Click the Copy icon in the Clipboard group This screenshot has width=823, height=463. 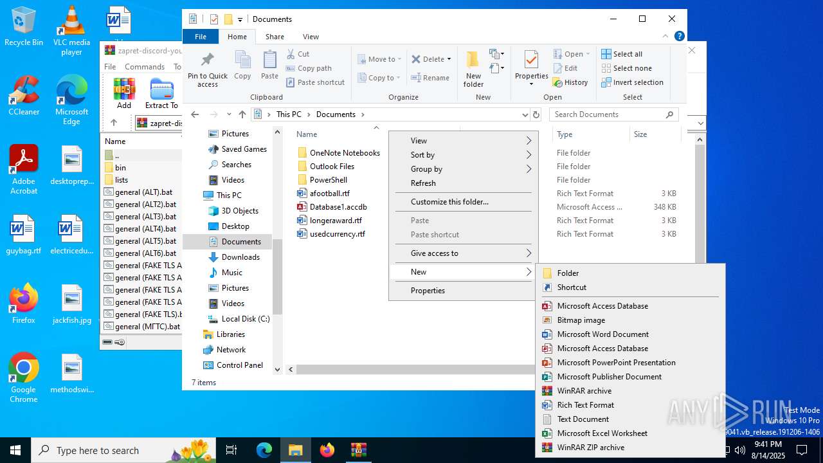point(242,66)
